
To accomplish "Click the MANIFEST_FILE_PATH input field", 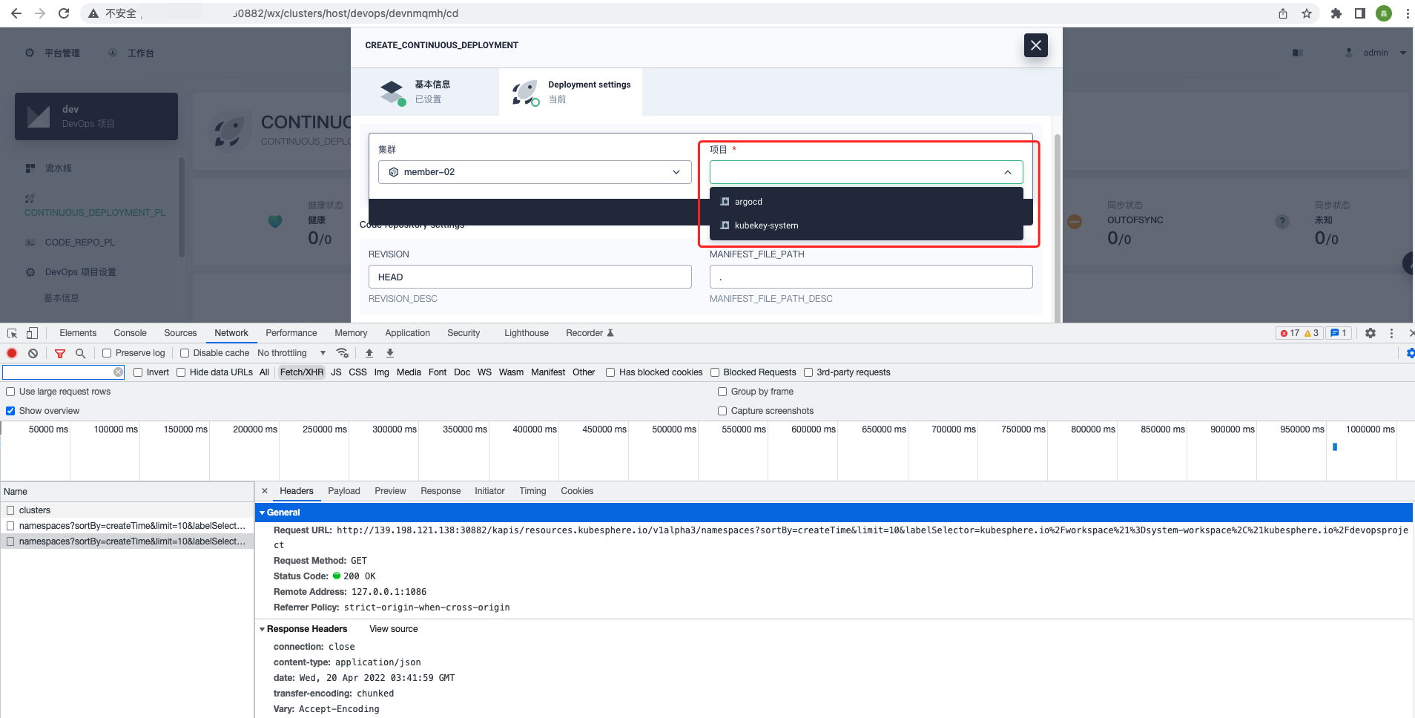I will click(x=871, y=277).
